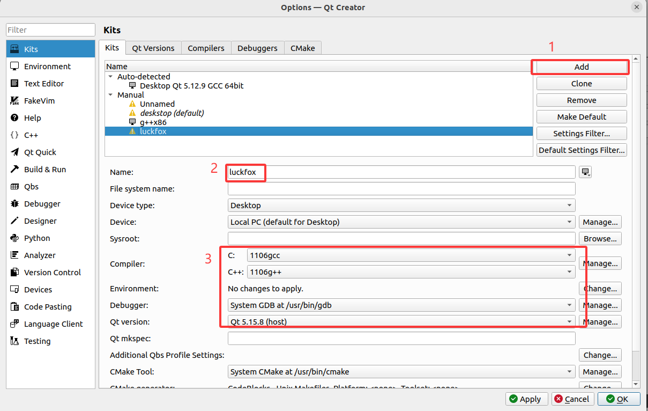Open the Version Control category
Screen dimensions: 648x411
(52, 273)
